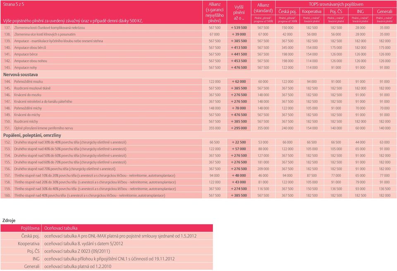The image size is (397, 271).
Task: Select 'oceňovací tabulka Z 0023 (09/2011)' entry
Action: coord(77,251)
